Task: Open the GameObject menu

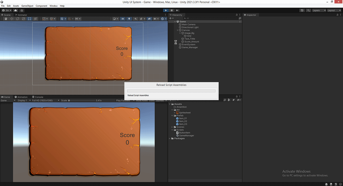Action: [27, 6]
